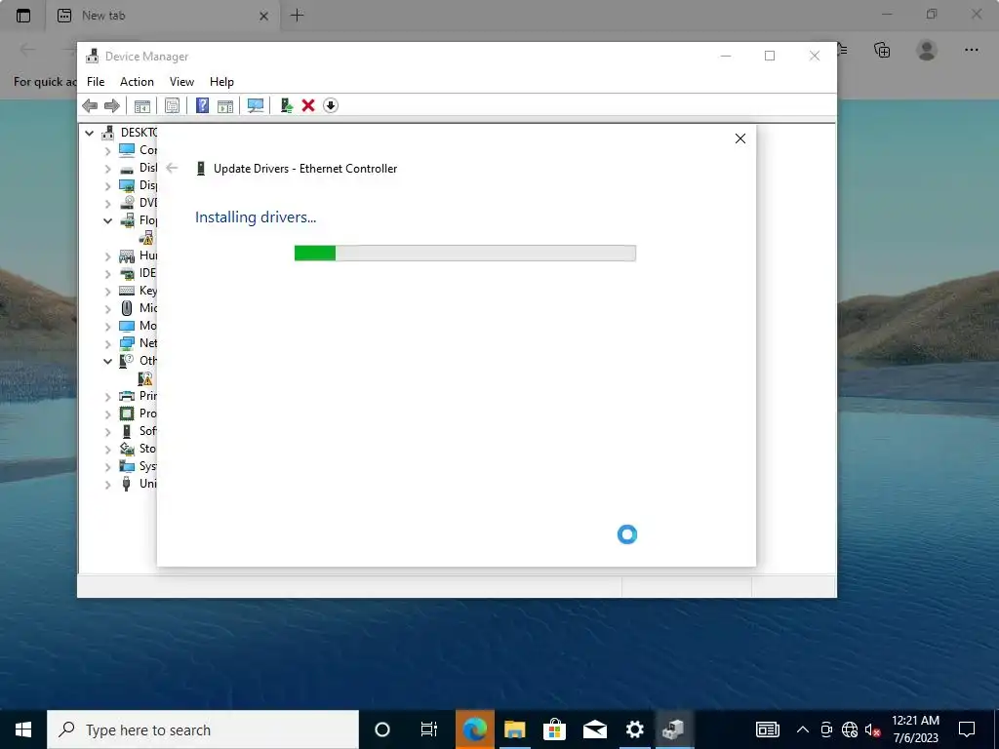The width and height of the screenshot is (999, 749).
Task: Select the warning device under Other devices
Action: point(145,378)
